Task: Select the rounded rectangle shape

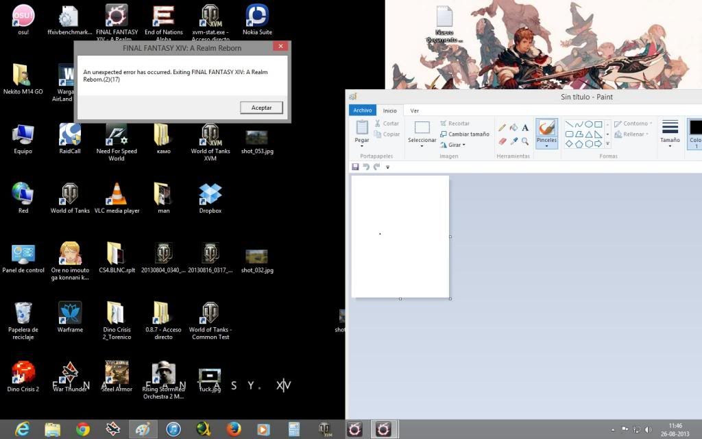Action: click(x=569, y=134)
